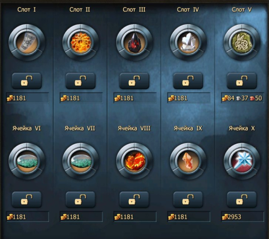The width and height of the screenshot is (269, 239).
Task: Unlock Слот I with the padlock button
Action: tap(27, 81)
